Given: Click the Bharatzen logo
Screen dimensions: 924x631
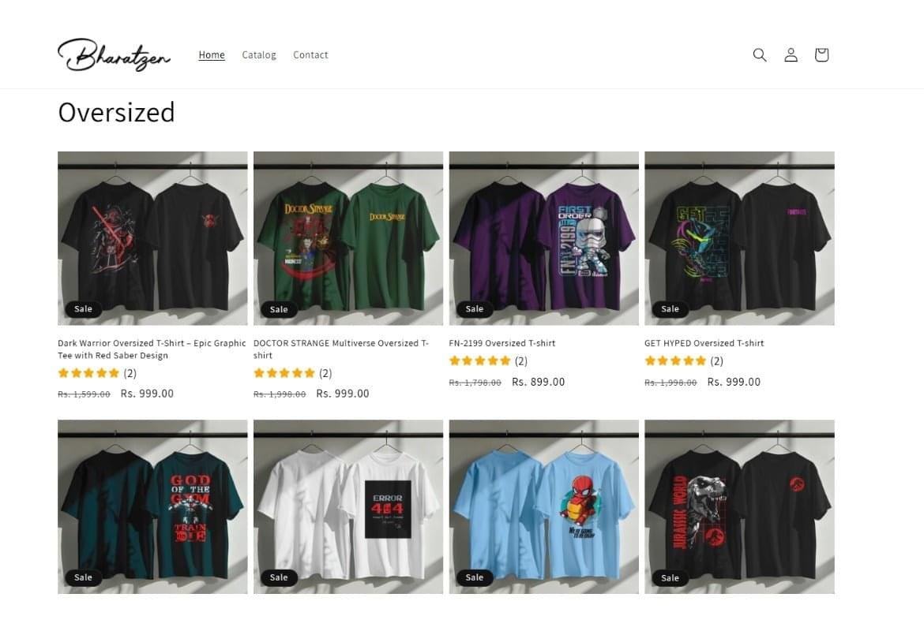Looking at the screenshot, I should [114, 54].
